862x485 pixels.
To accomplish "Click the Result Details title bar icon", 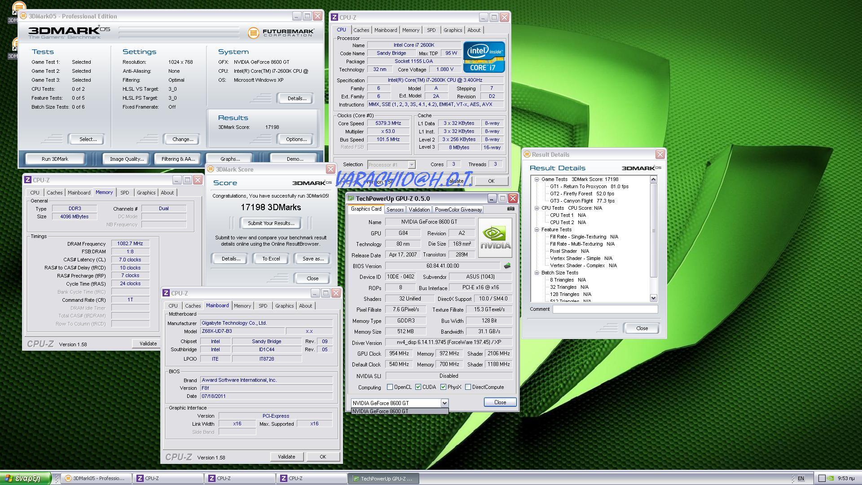I will pyautogui.click(x=527, y=154).
